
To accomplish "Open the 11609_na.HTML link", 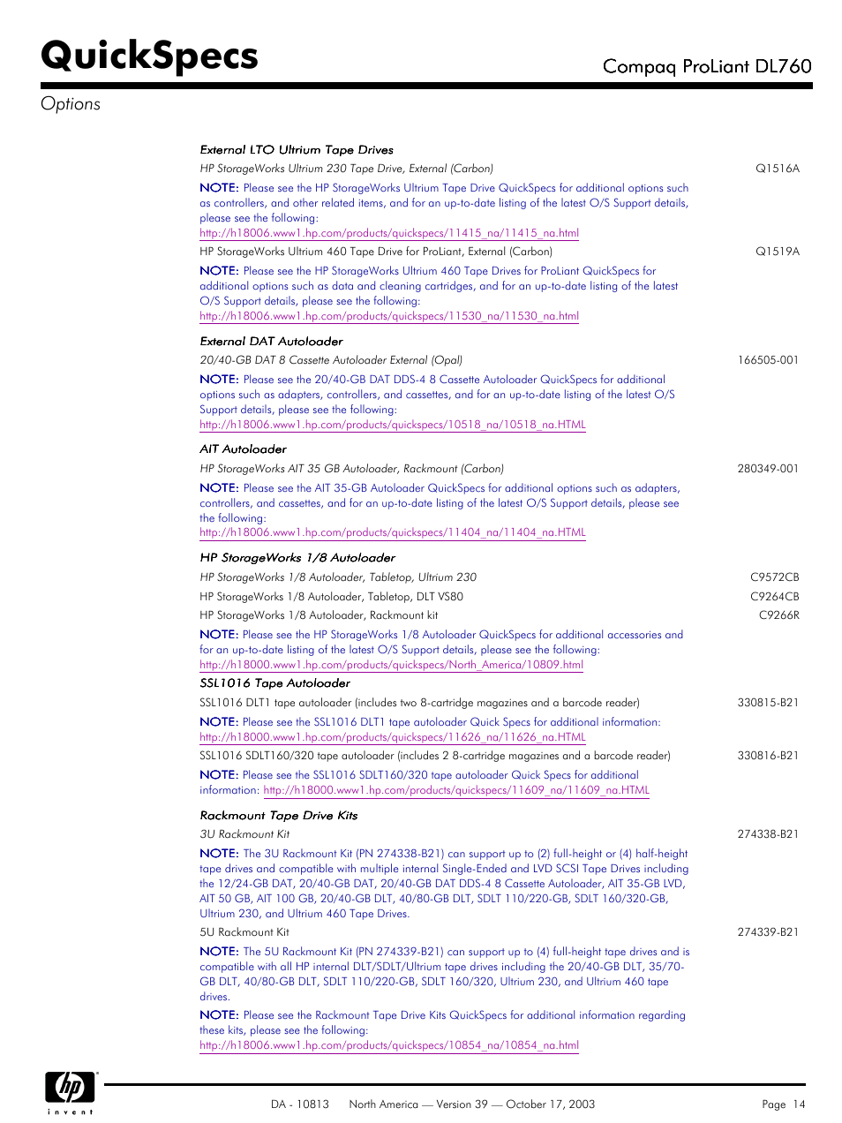I will [456, 790].
